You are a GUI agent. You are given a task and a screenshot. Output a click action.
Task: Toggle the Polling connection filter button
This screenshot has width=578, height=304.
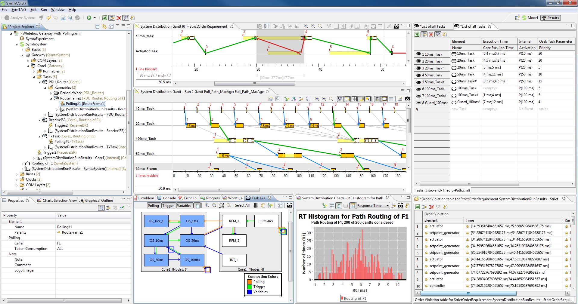[x=153, y=206]
